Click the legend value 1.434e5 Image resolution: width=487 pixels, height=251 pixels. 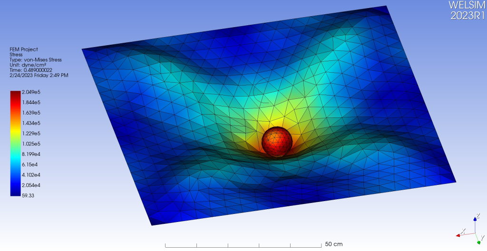31,123
